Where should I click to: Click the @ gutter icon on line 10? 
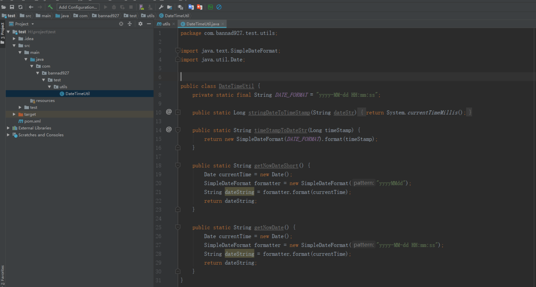tap(169, 112)
